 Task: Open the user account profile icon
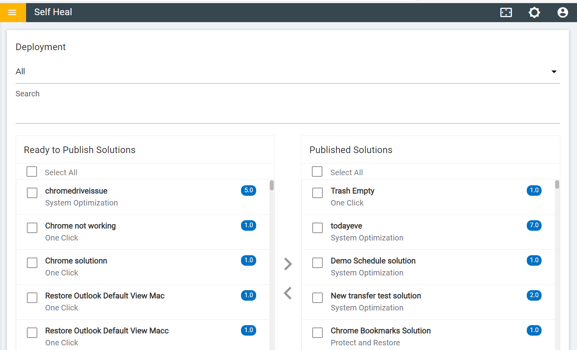tap(563, 12)
